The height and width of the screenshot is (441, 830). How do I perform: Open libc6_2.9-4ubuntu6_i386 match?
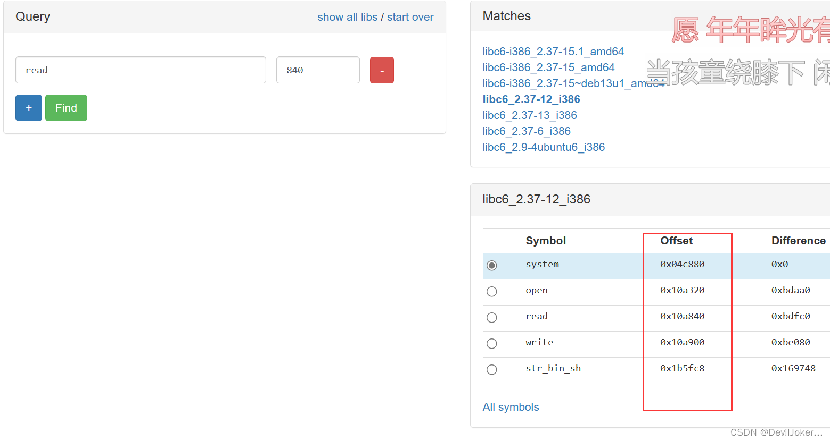544,147
